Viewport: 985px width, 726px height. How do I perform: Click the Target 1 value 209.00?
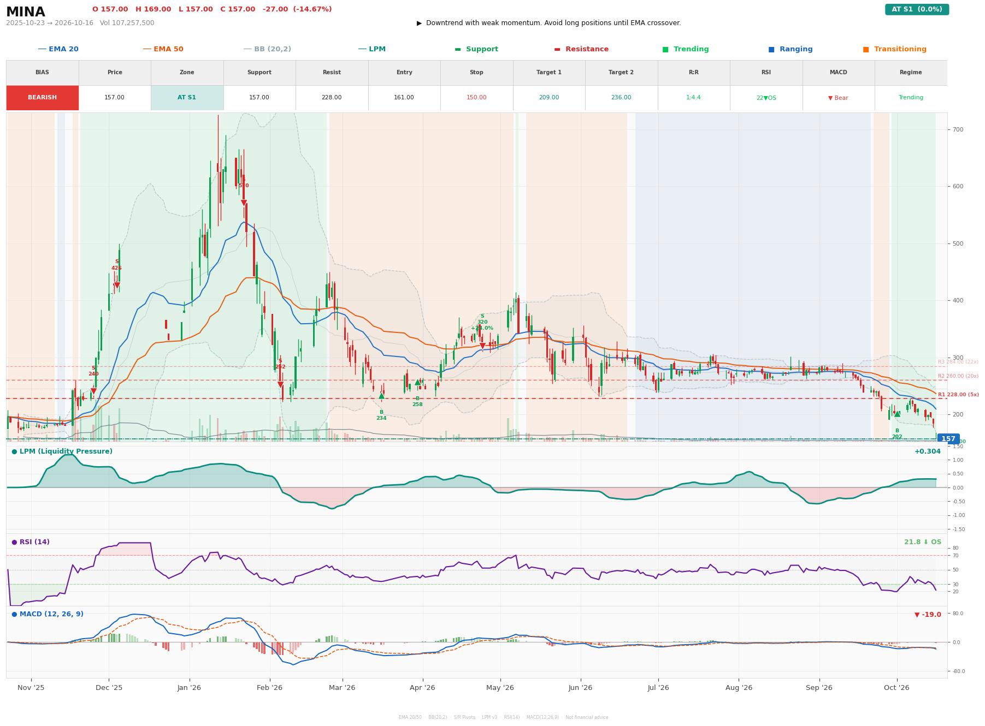pos(548,98)
